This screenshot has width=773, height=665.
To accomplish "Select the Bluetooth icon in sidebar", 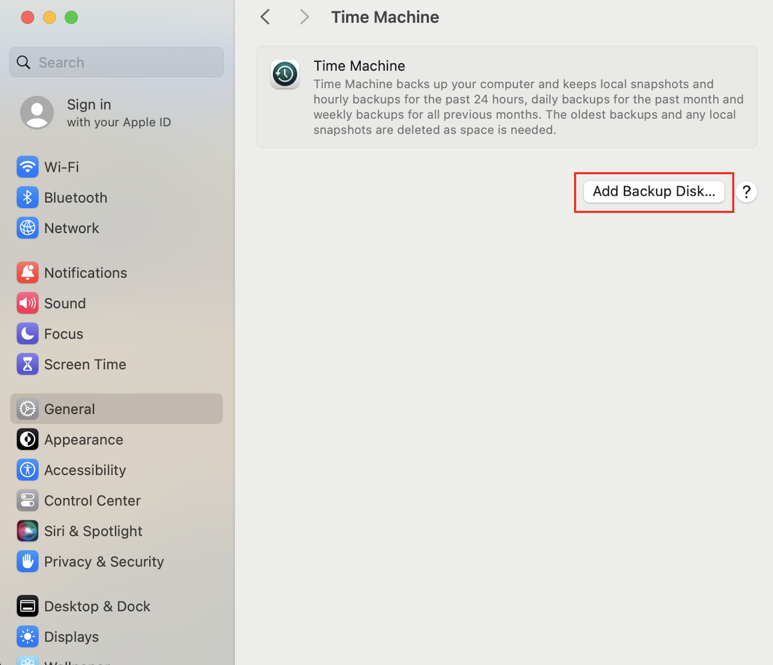I will tap(27, 197).
